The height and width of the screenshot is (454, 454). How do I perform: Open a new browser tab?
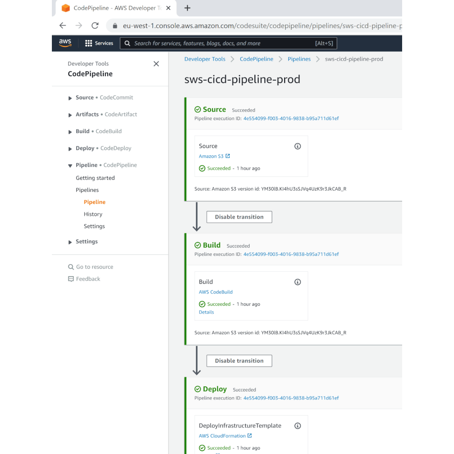click(x=188, y=8)
